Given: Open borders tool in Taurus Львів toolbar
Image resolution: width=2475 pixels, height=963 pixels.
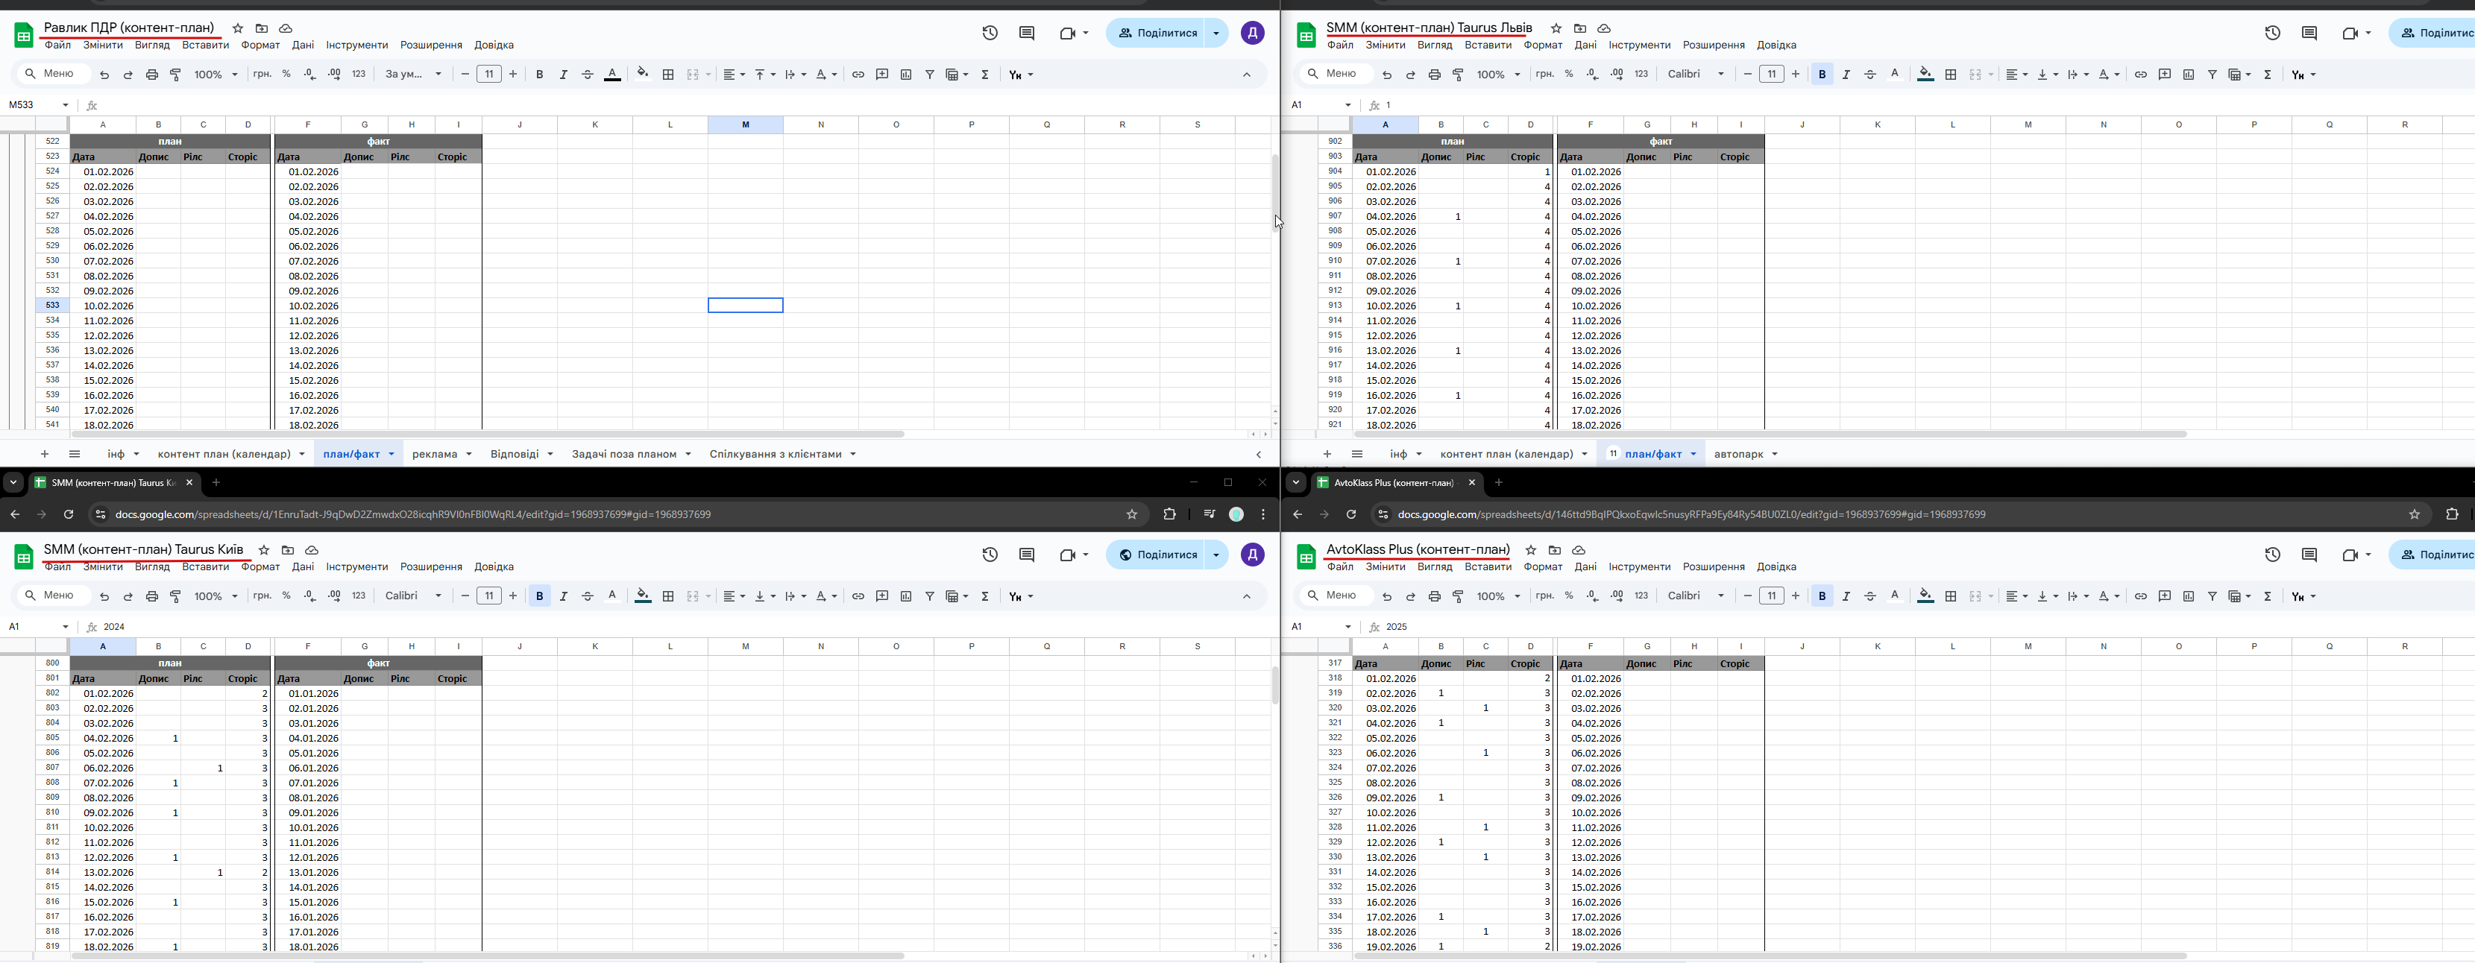Looking at the screenshot, I should click(1951, 75).
